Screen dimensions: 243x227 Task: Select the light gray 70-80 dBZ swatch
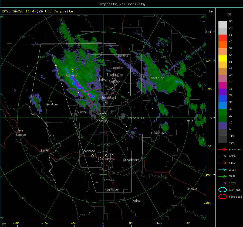coord(222,25)
